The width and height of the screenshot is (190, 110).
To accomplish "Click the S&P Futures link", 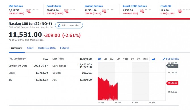I will pos(16,6).
